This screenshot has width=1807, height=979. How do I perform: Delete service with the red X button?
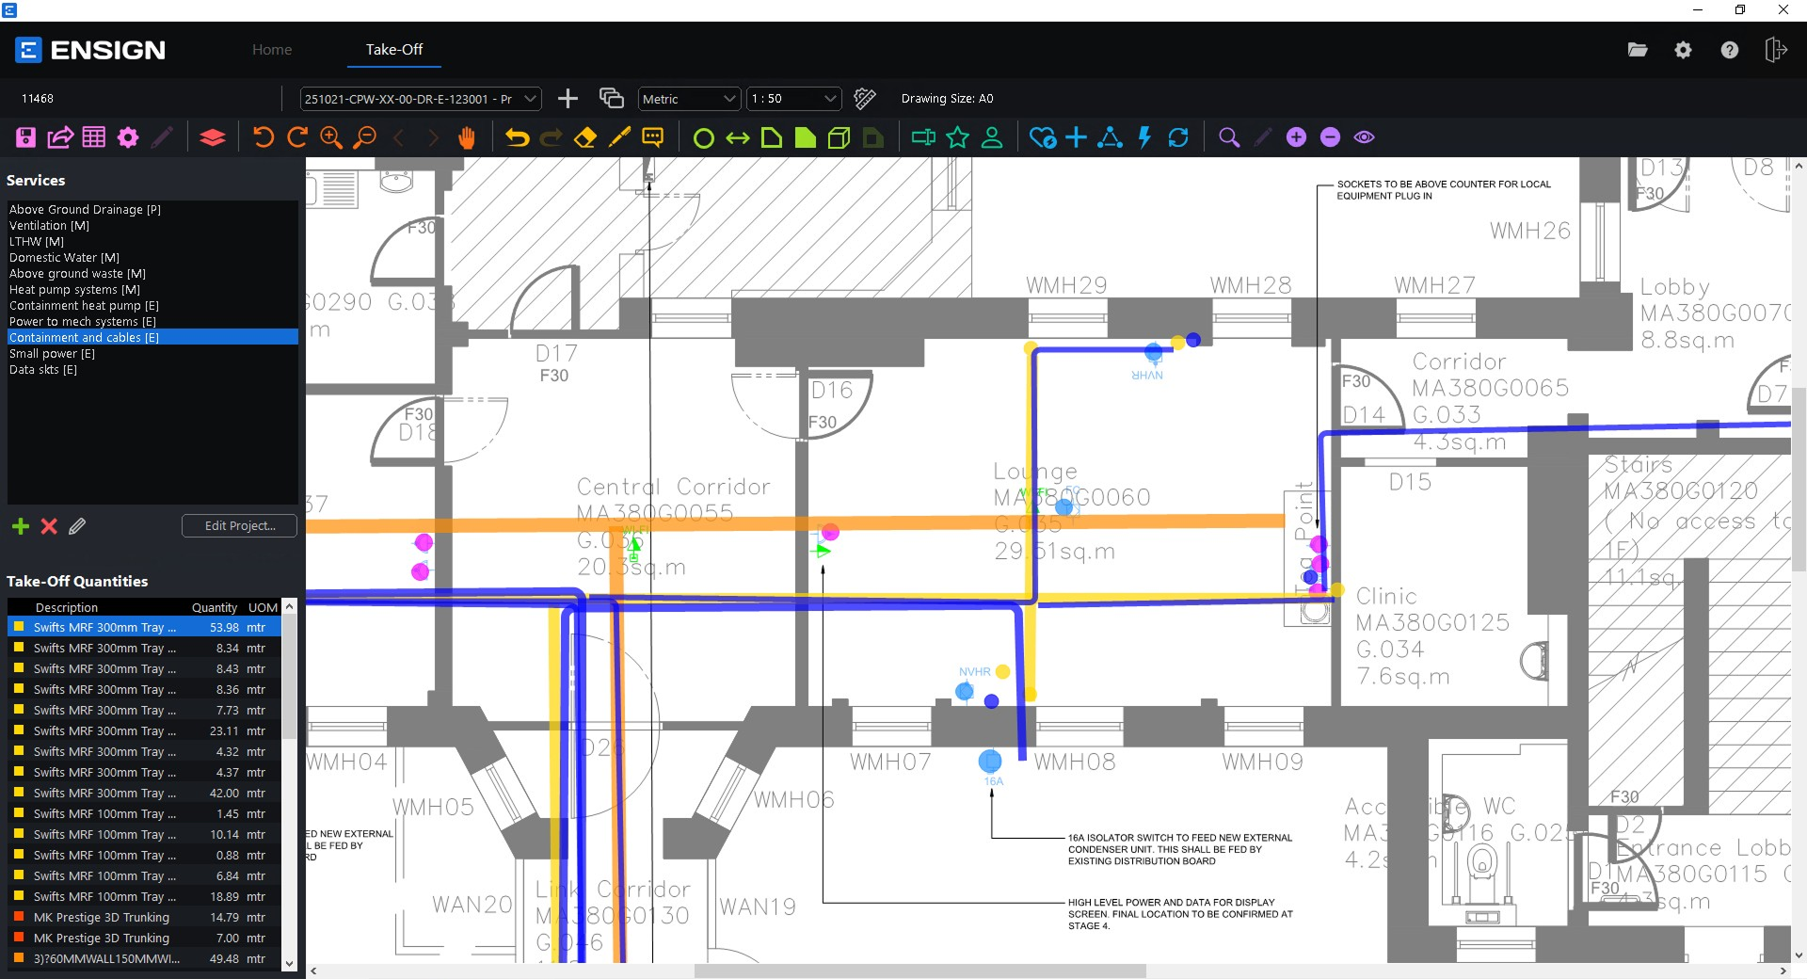tap(49, 526)
